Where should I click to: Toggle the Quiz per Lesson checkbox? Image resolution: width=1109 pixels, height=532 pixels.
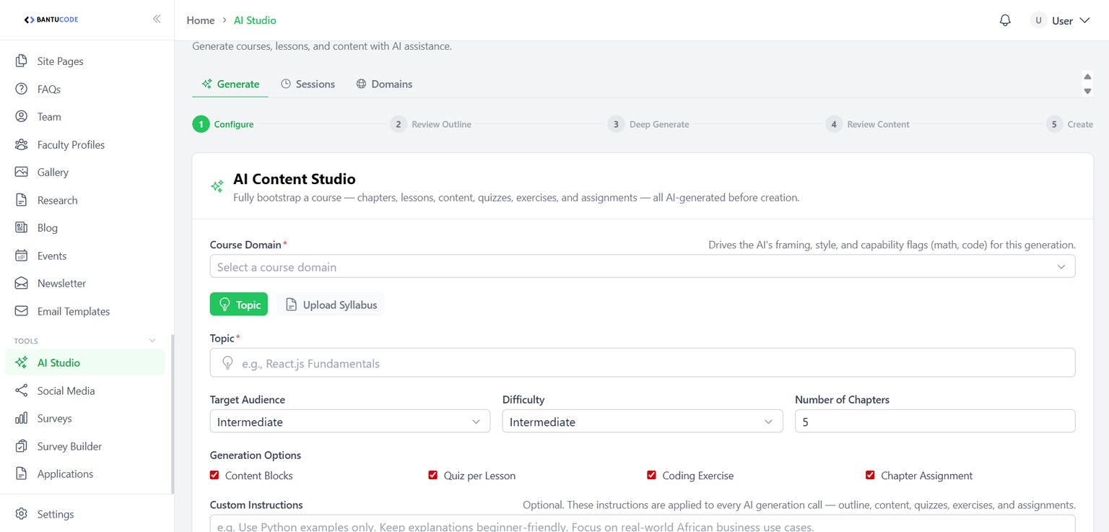[x=433, y=475]
